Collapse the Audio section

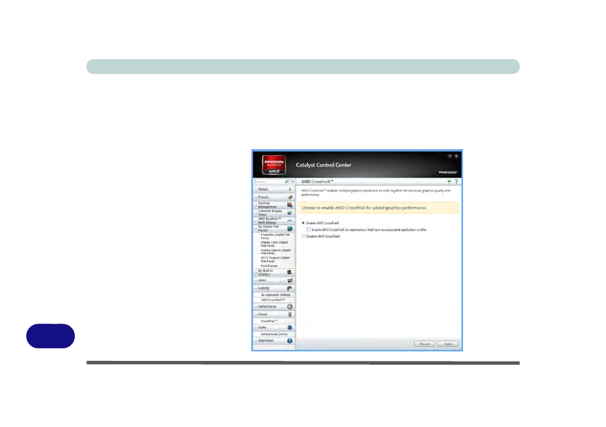click(x=256, y=328)
